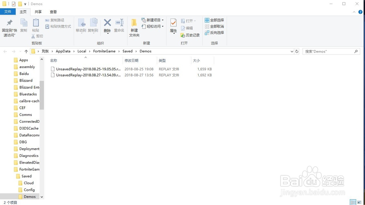Select Apps folder in navigation tree
The image size is (365, 205).
click(23, 60)
